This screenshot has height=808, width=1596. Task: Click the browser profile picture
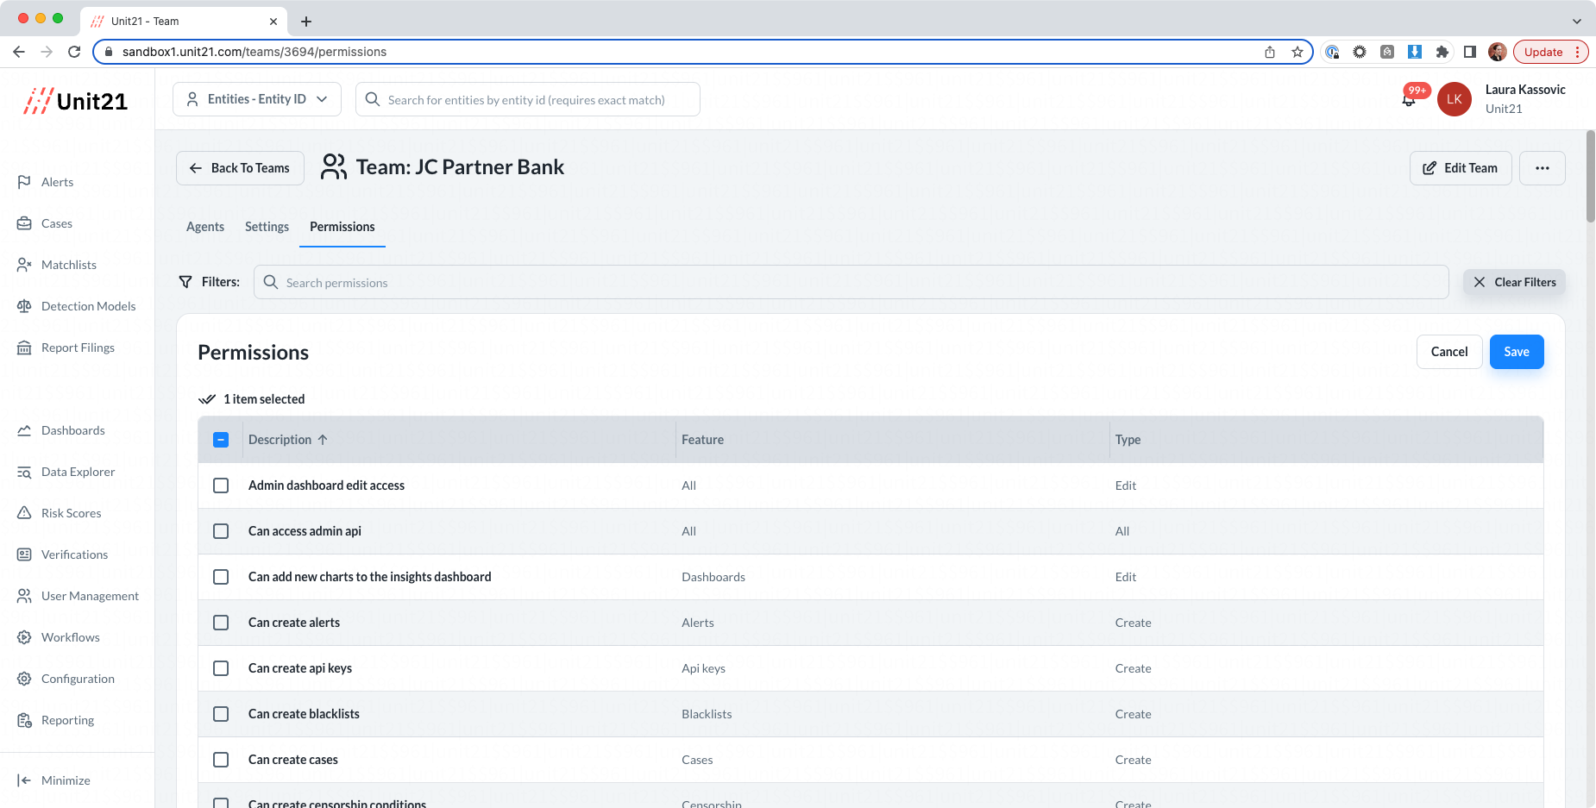(1498, 52)
